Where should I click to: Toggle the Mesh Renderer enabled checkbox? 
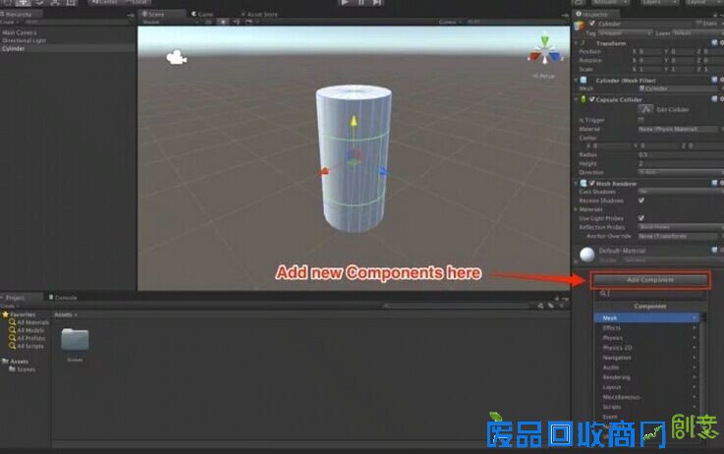(x=592, y=184)
